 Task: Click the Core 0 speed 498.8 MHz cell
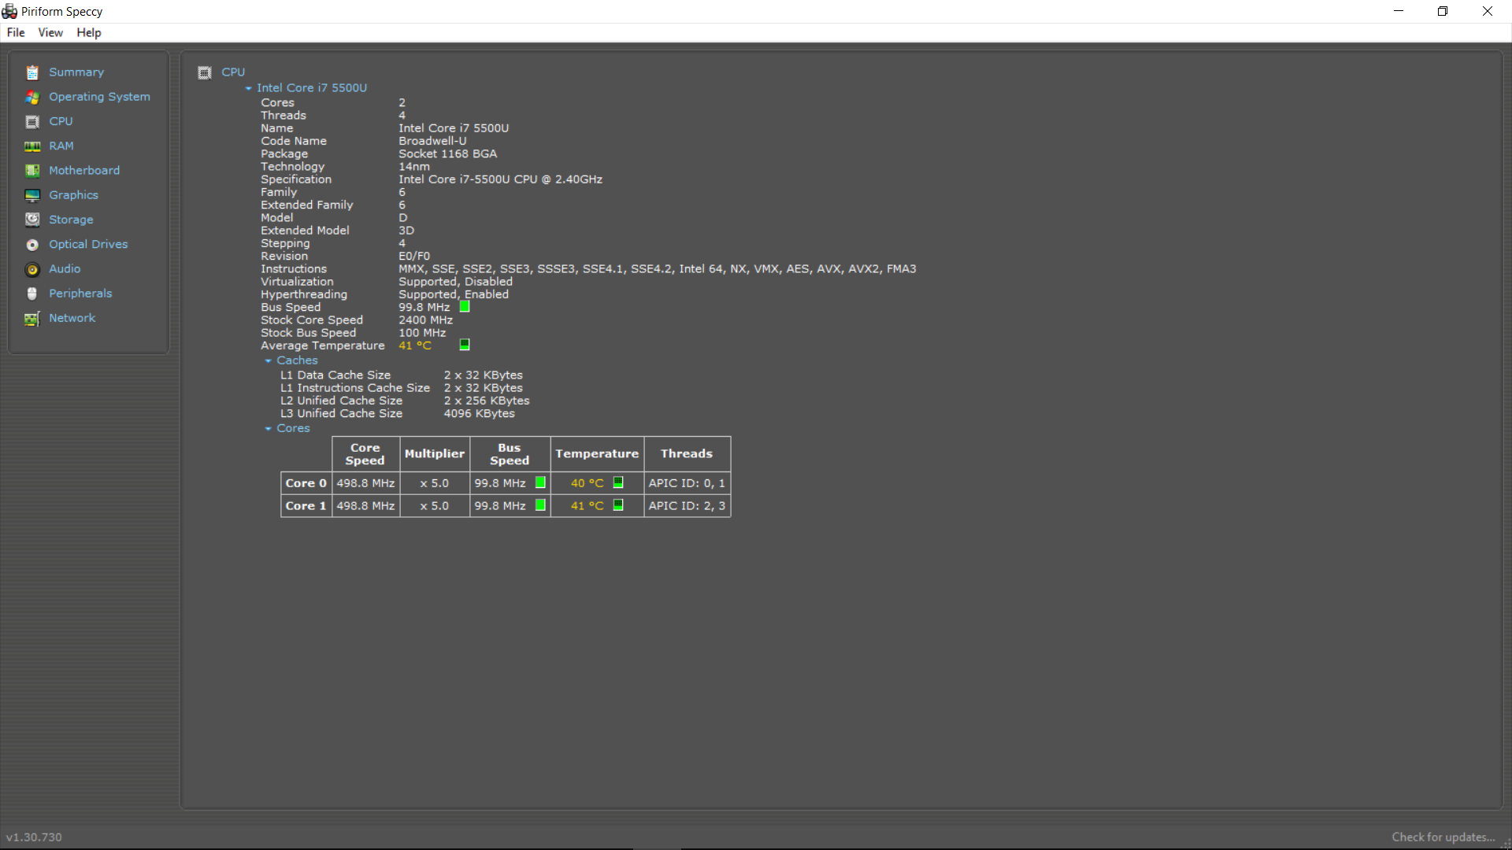tap(365, 483)
